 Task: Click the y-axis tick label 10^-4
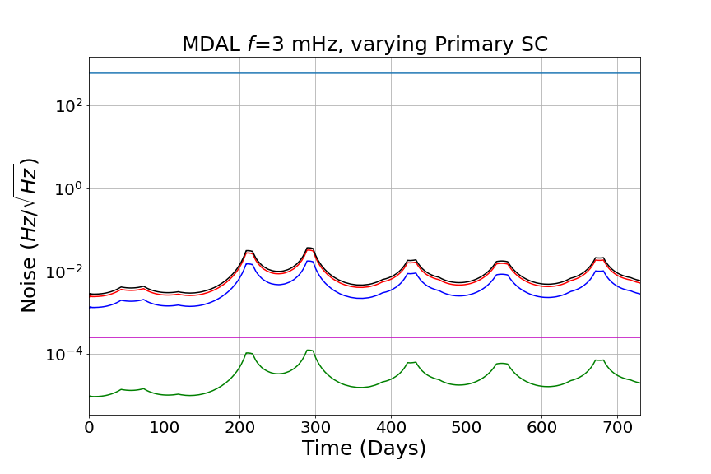(x=64, y=355)
